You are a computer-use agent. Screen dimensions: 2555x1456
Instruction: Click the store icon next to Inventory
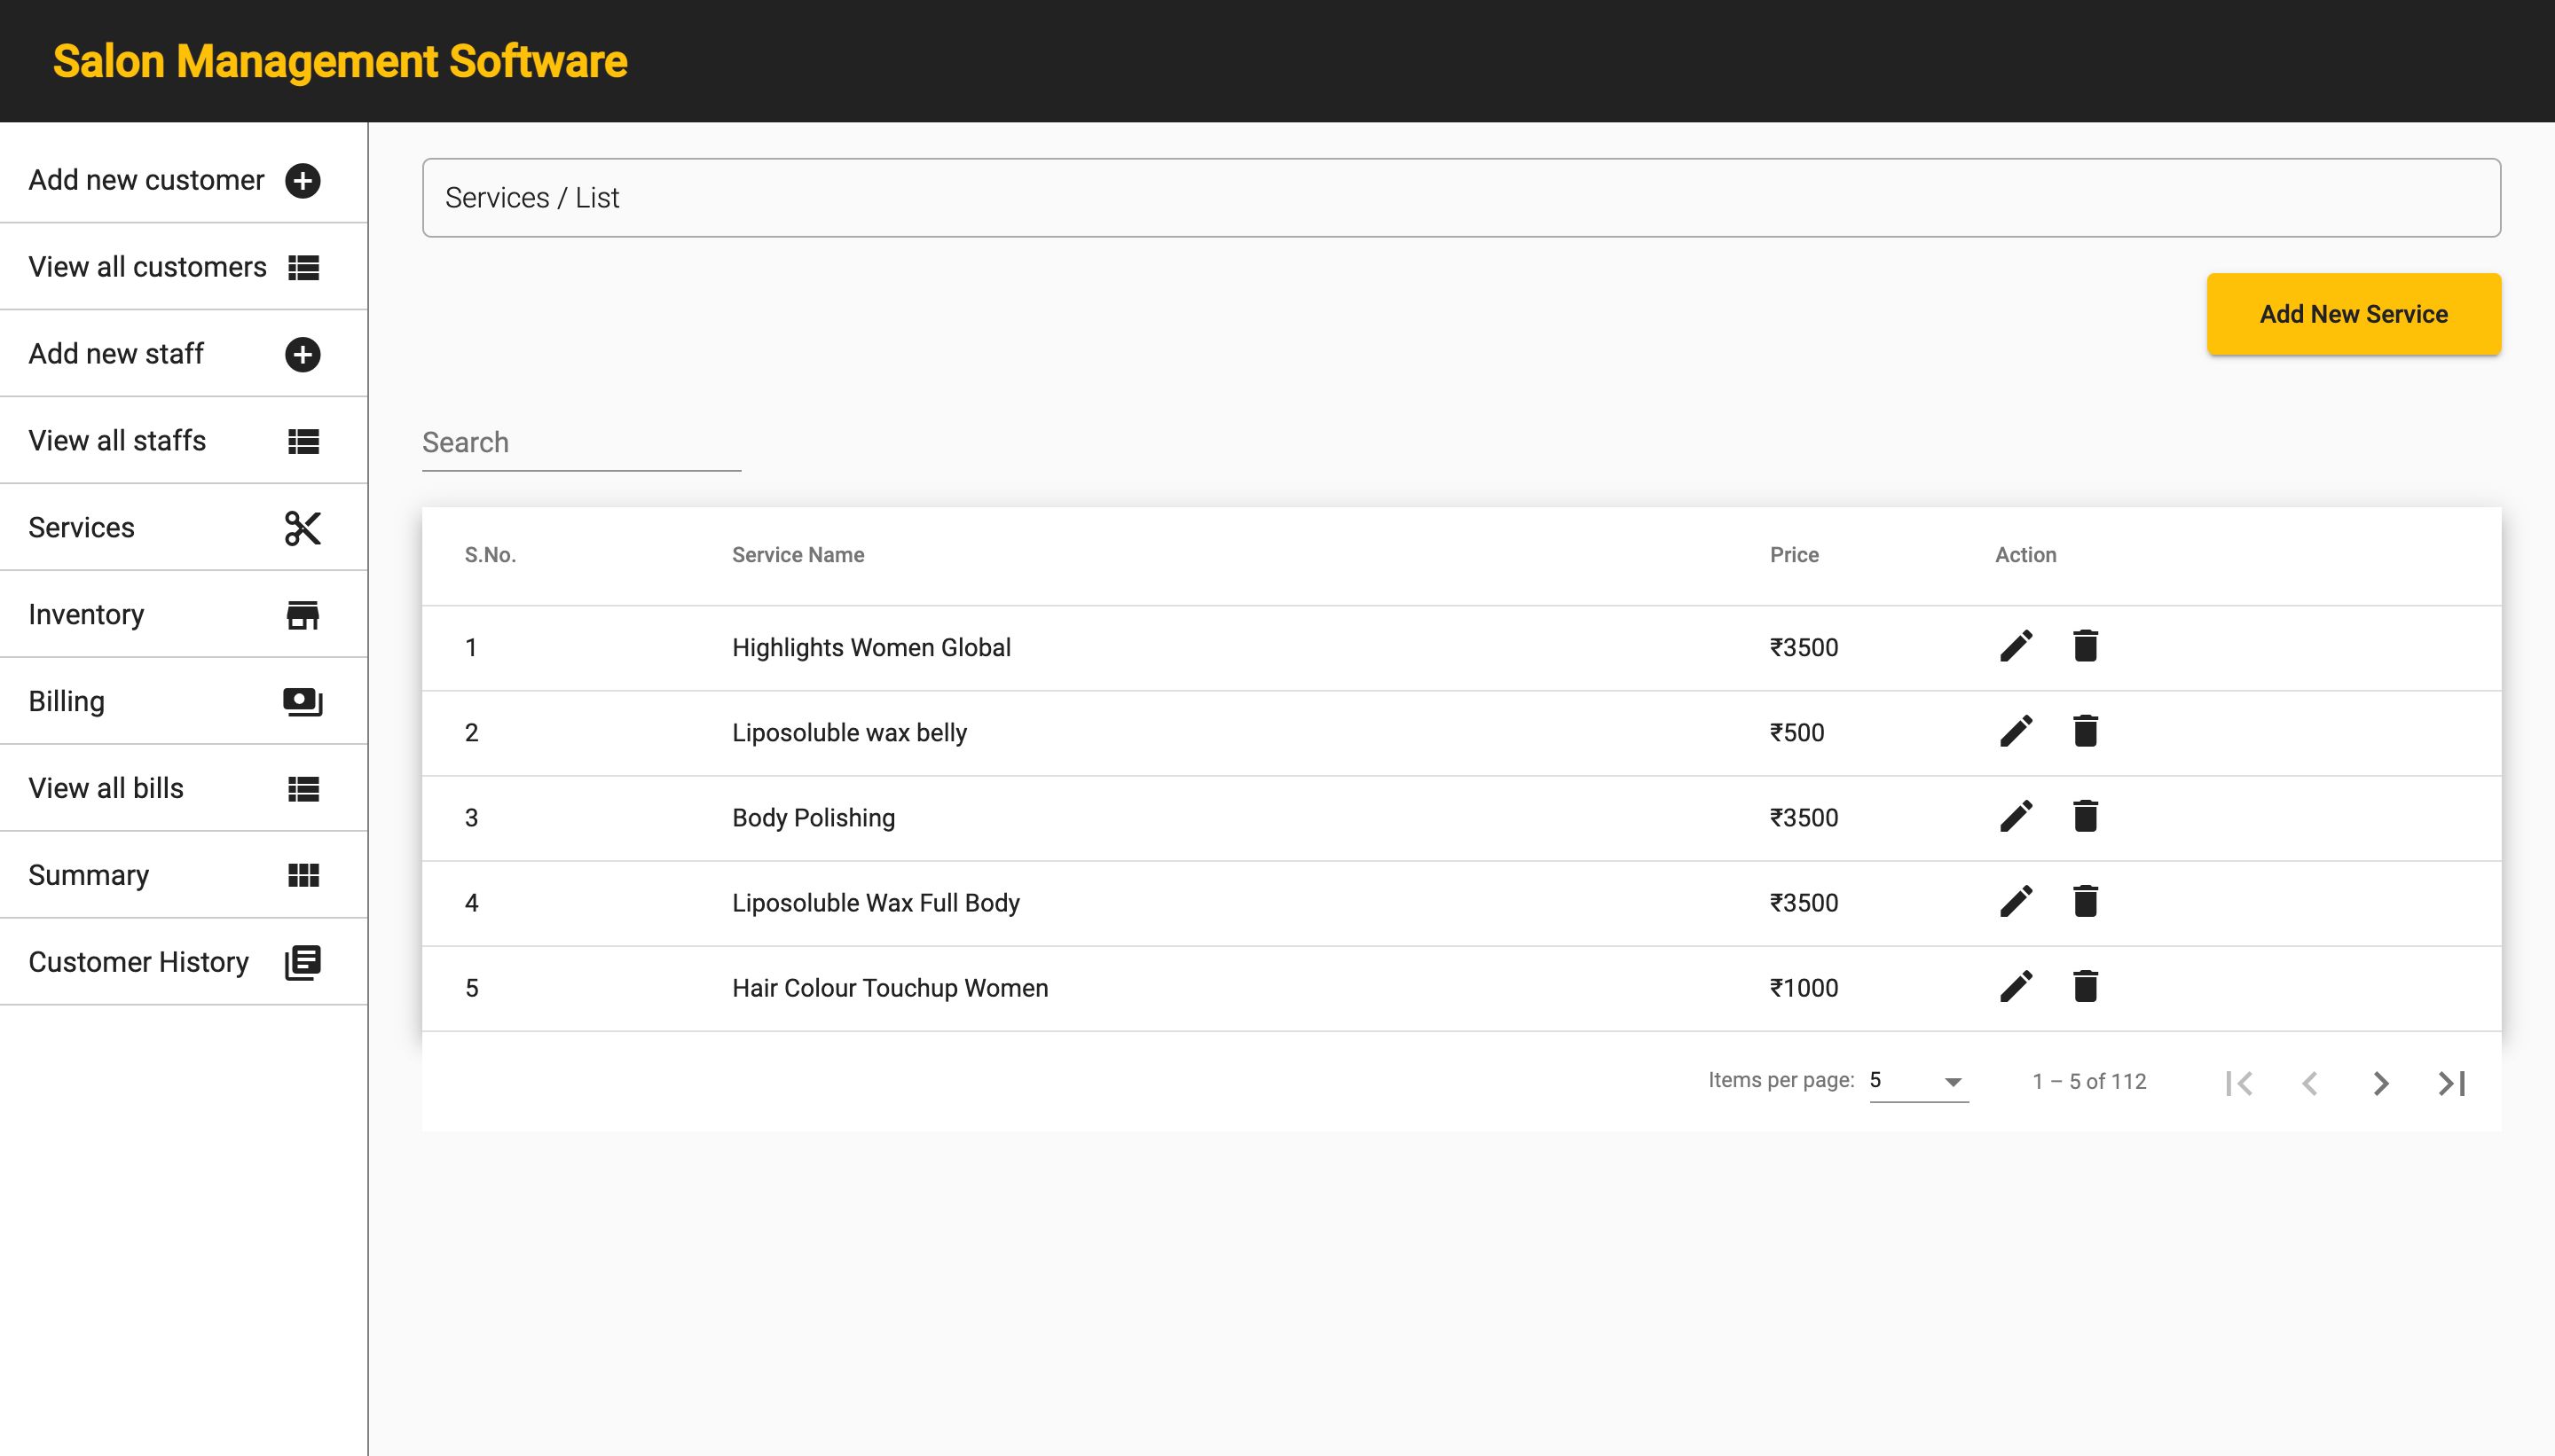pyautogui.click(x=303, y=615)
